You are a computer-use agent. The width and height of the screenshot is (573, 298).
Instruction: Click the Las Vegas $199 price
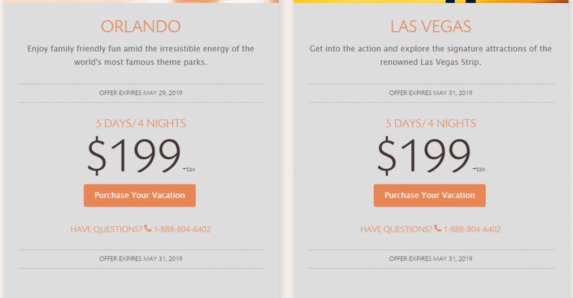pyautogui.click(x=424, y=155)
